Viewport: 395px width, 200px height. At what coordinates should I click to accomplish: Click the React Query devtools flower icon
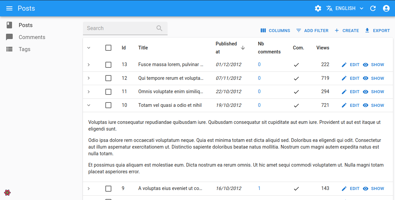click(x=7, y=193)
